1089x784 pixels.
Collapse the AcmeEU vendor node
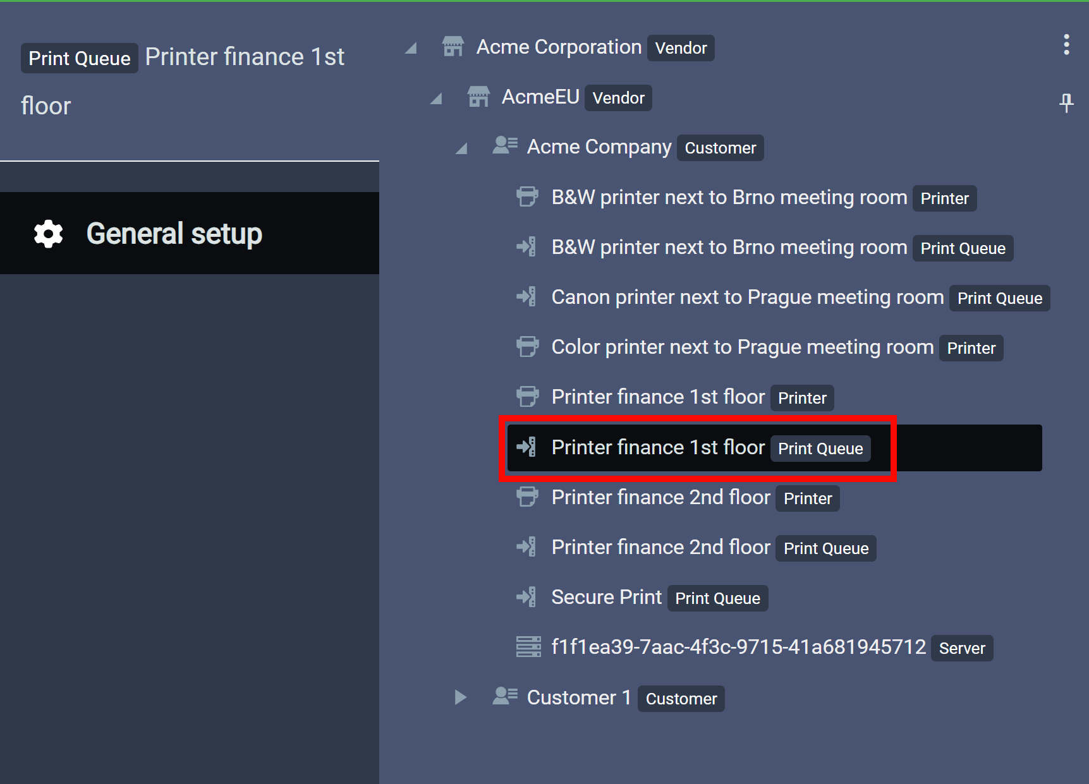tap(437, 99)
